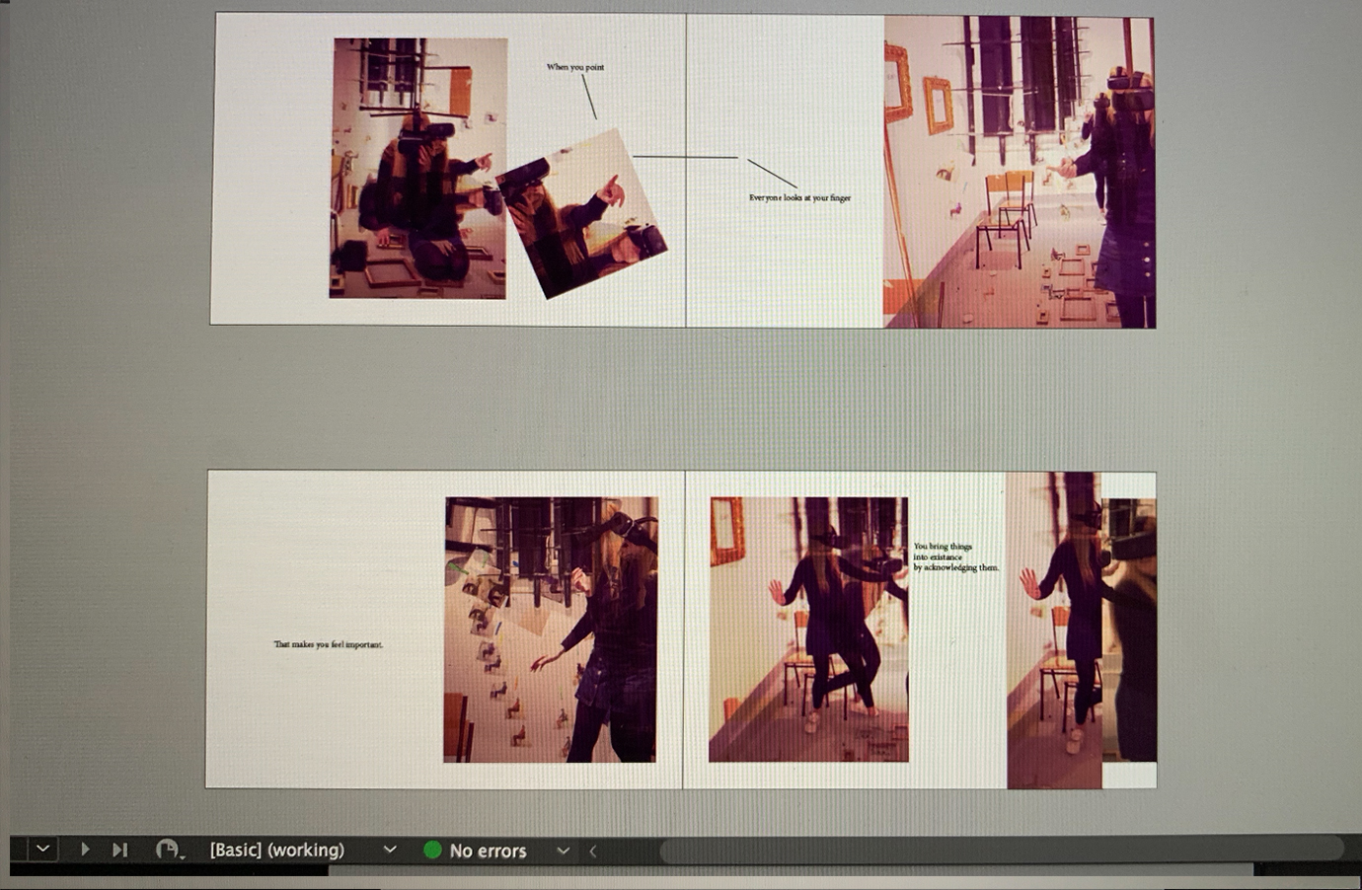Select the photo beside 'That makes you feel important.'
Viewport: 1362px width, 890px height.
tap(551, 630)
